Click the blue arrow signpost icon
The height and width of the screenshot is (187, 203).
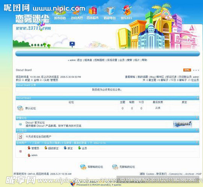pos(72,44)
